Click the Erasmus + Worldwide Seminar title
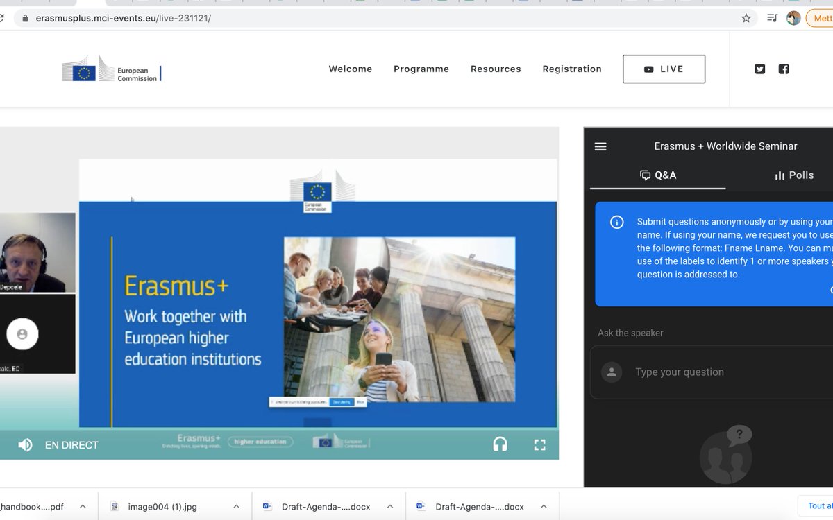This screenshot has height=520, width=833. click(725, 146)
